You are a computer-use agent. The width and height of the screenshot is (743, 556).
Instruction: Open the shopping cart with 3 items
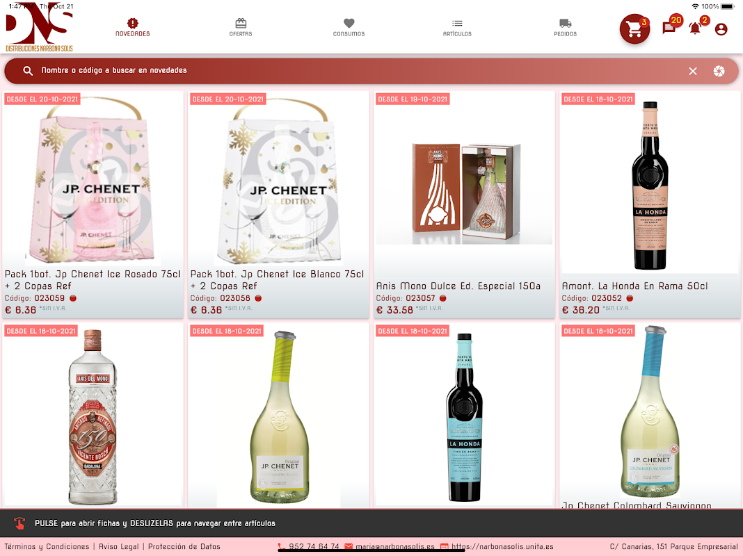[634, 29]
